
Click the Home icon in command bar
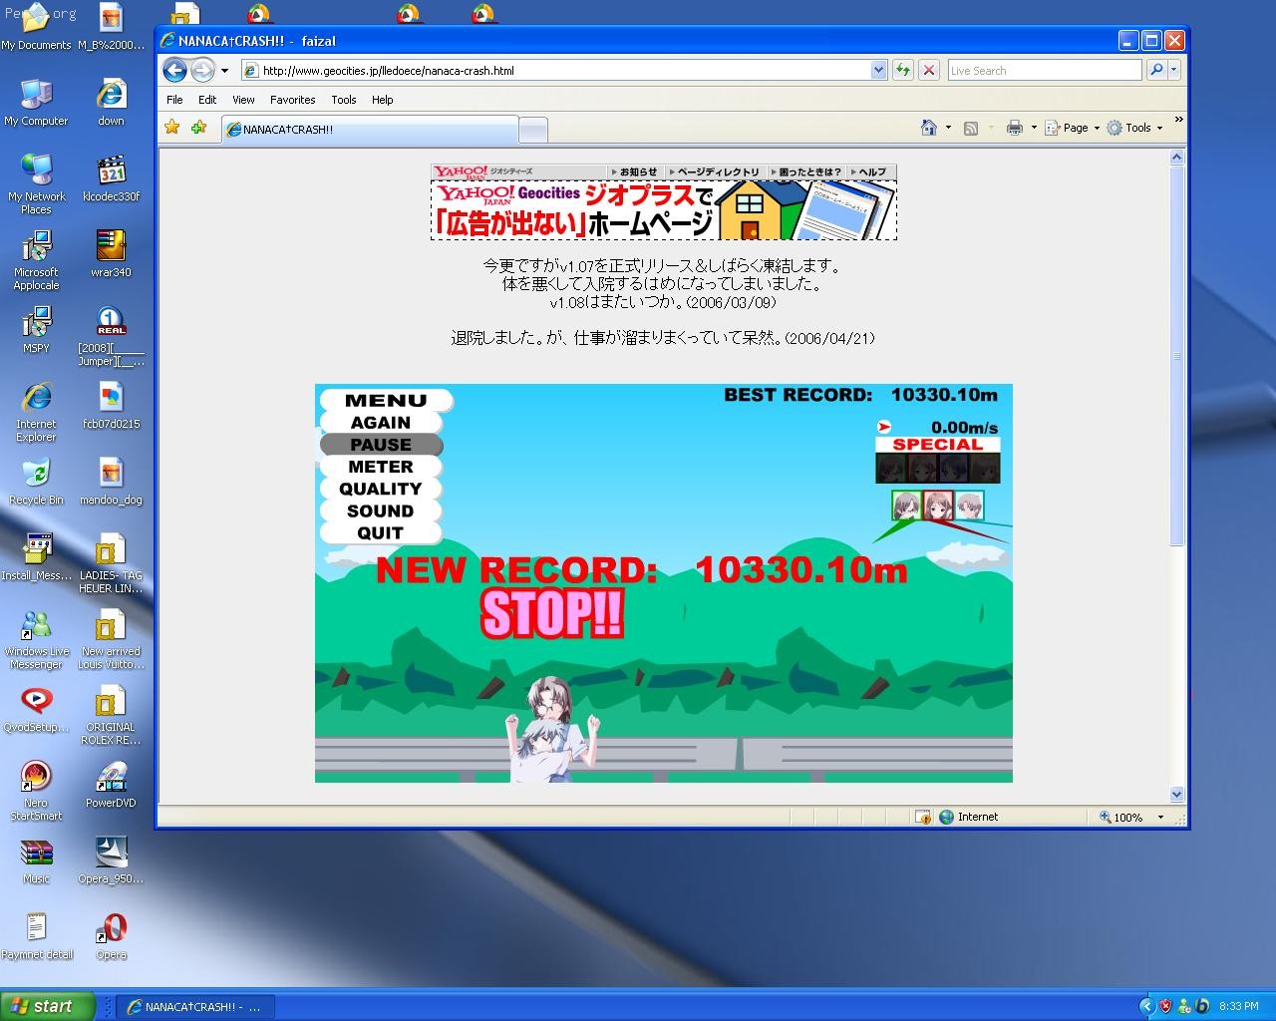click(x=929, y=128)
